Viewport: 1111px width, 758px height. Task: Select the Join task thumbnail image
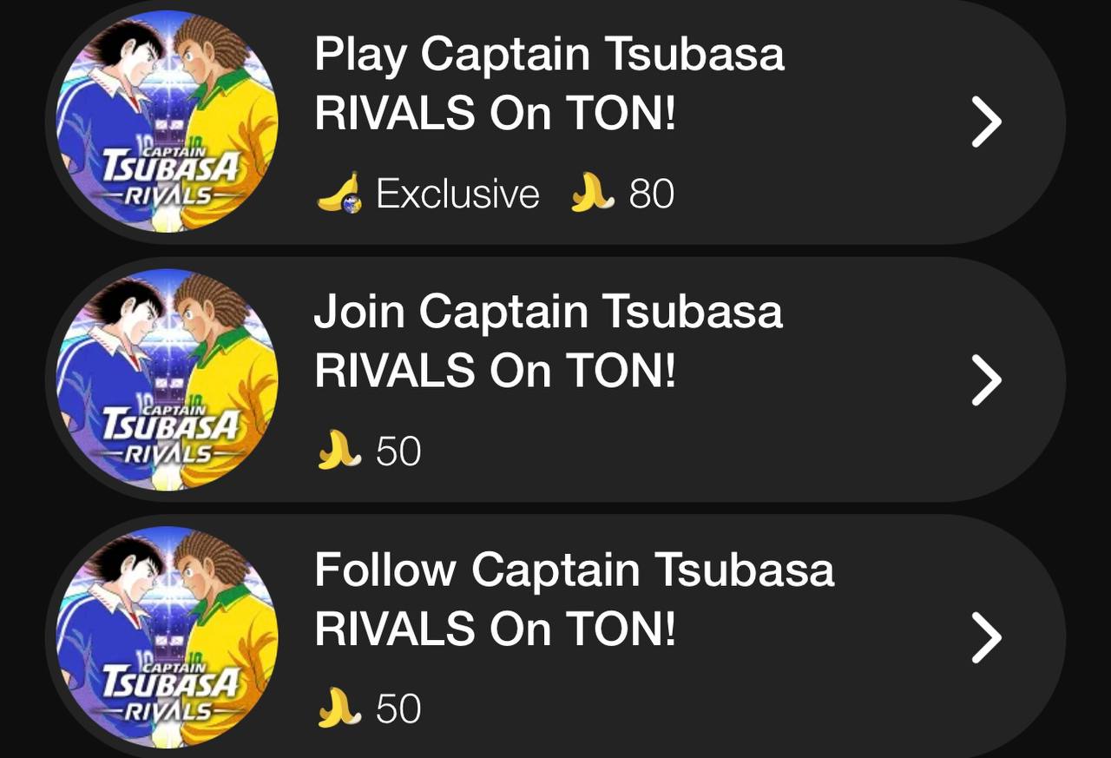pos(167,380)
